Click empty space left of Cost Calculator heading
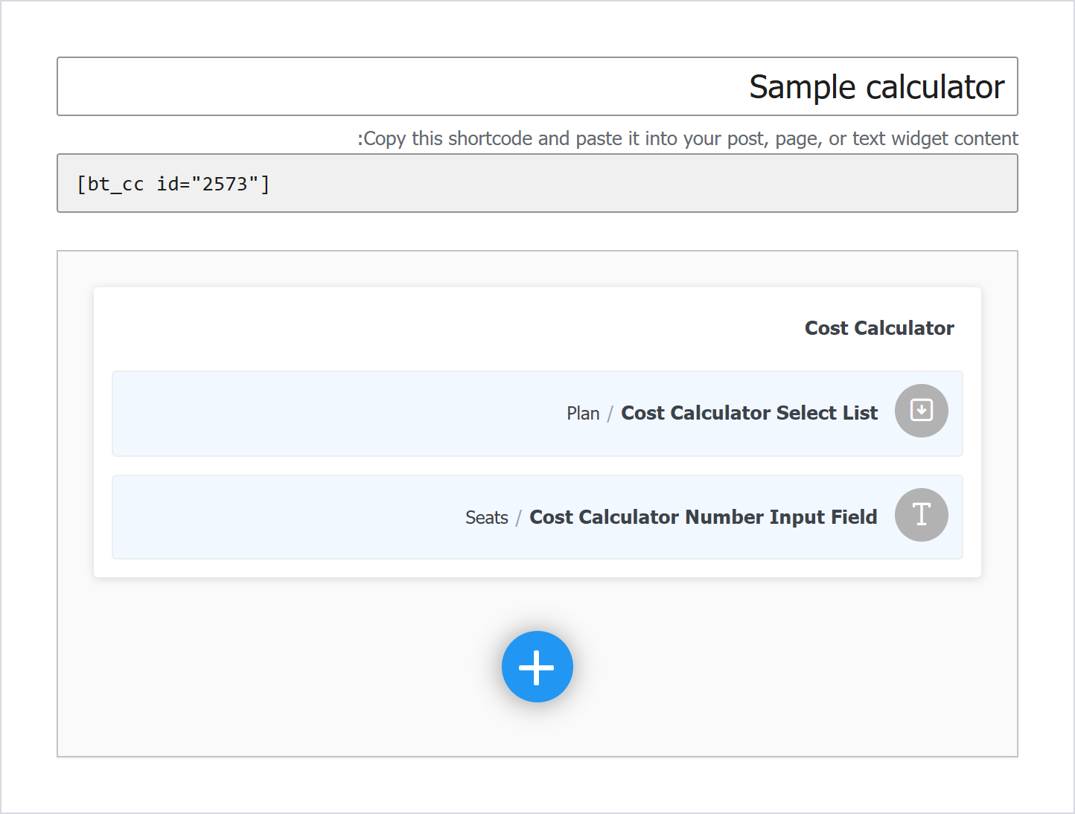Viewport: 1075px width, 814px height. click(447, 328)
